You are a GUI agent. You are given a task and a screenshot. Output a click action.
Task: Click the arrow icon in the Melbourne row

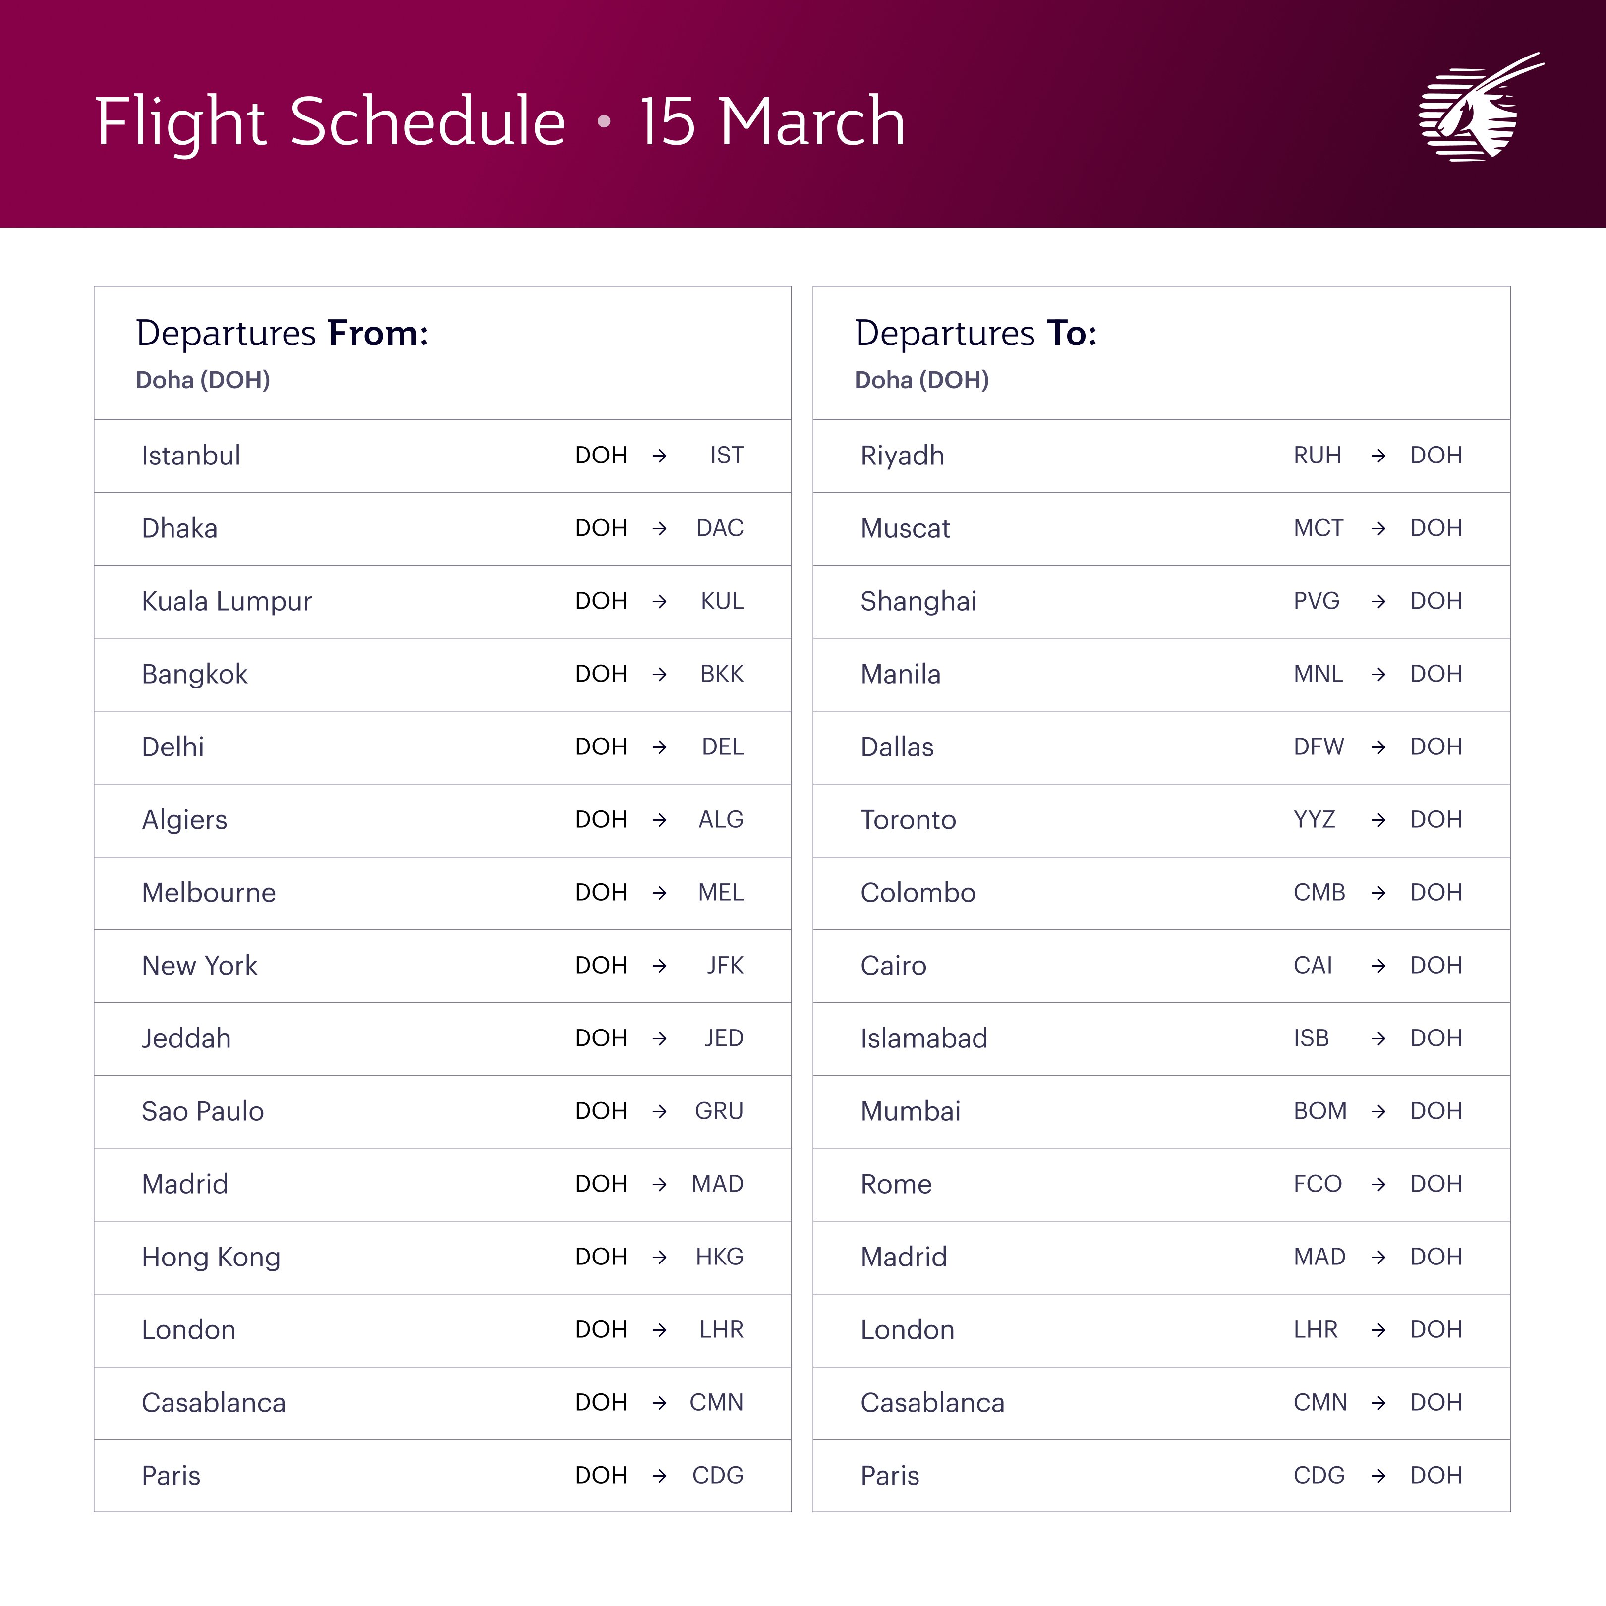[x=660, y=893]
